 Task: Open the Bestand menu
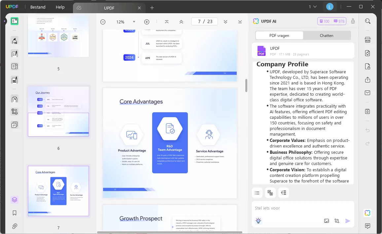click(38, 7)
